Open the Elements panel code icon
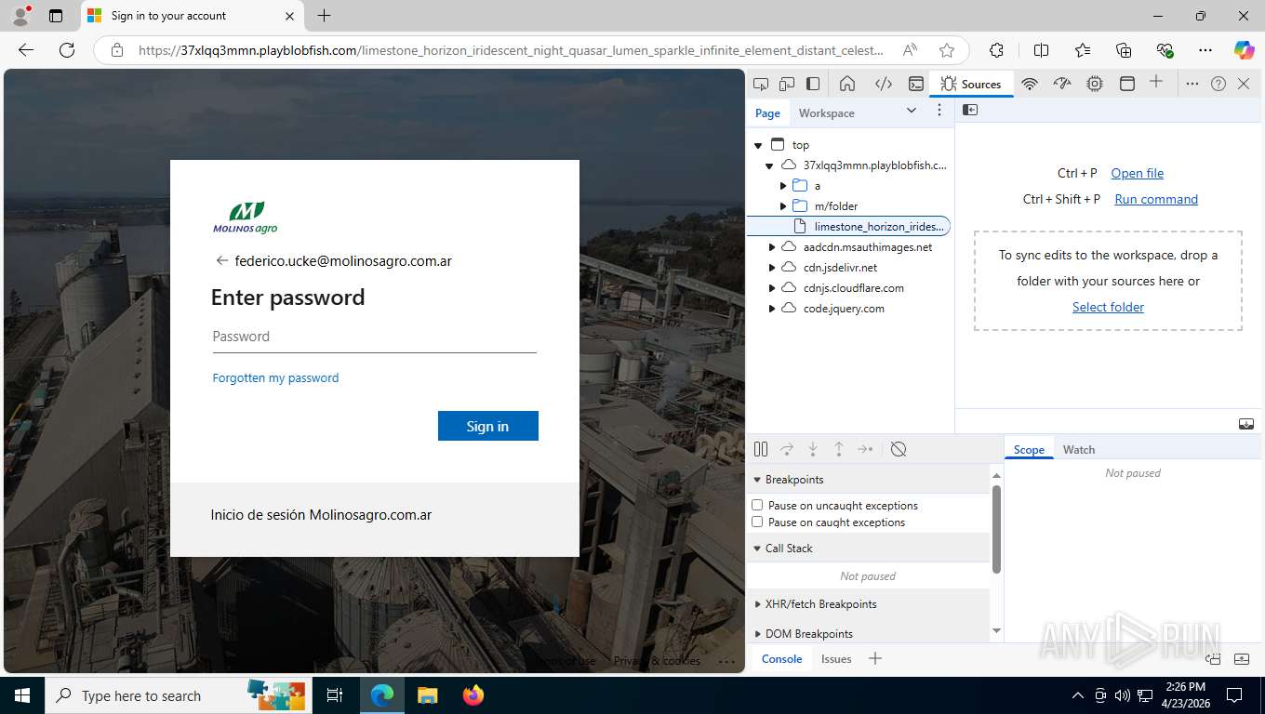Image resolution: width=1265 pixels, height=714 pixels. (884, 84)
